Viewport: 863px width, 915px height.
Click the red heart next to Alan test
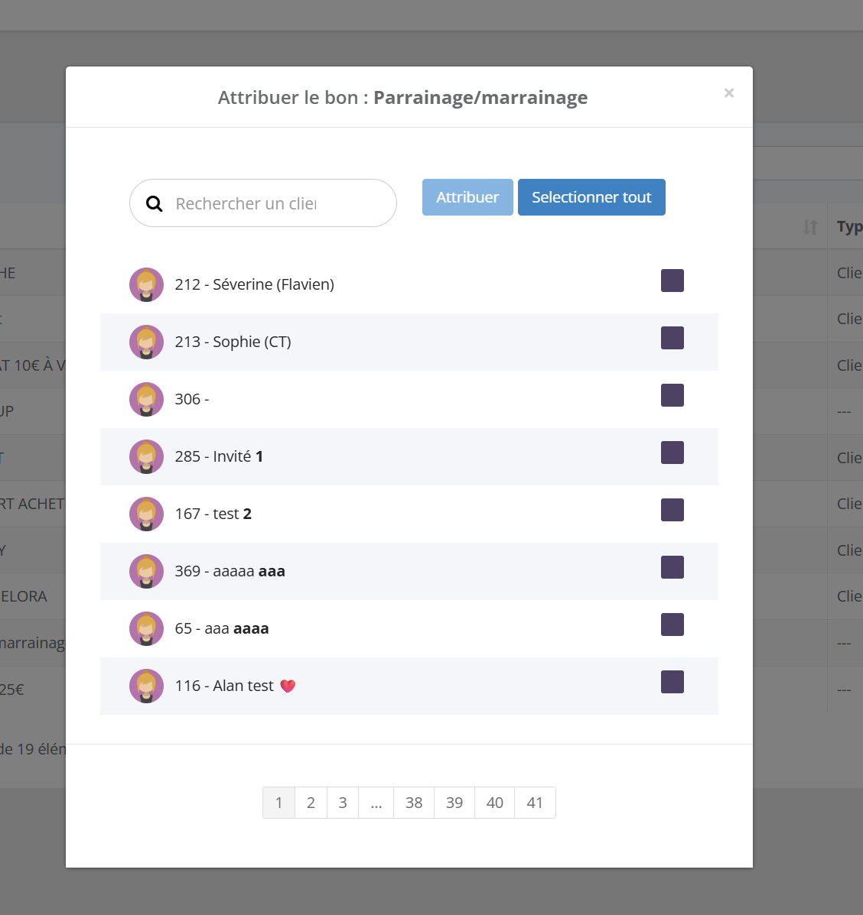[288, 686]
